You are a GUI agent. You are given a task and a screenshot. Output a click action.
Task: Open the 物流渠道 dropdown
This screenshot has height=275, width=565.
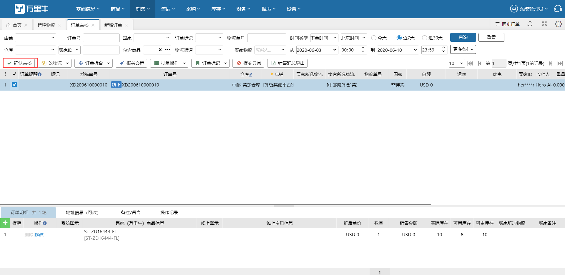click(x=209, y=50)
